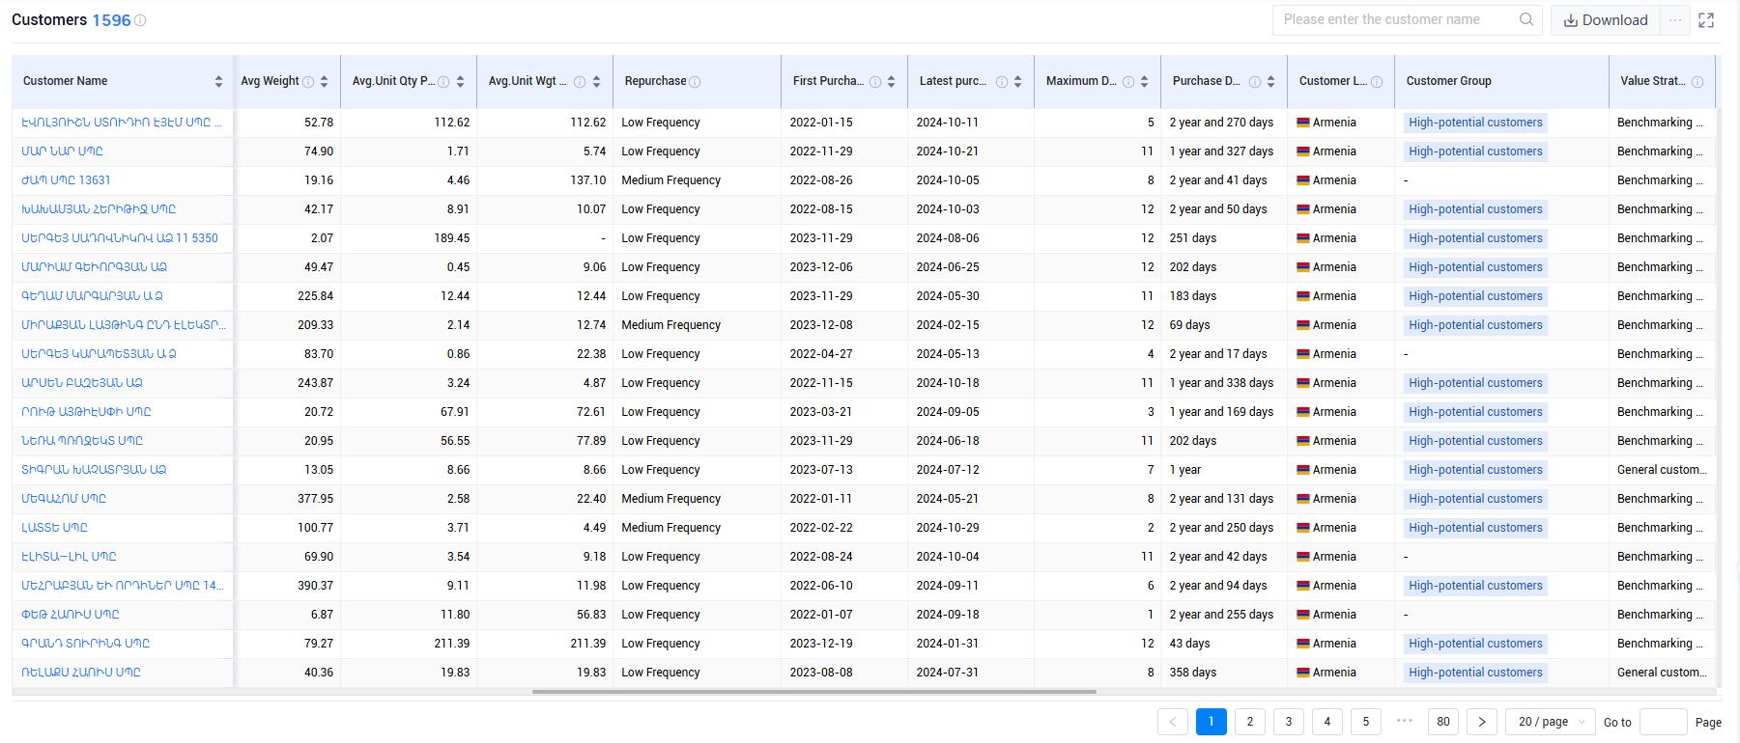
Task: Click Value Strat... column info icon
Action: tap(1697, 82)
